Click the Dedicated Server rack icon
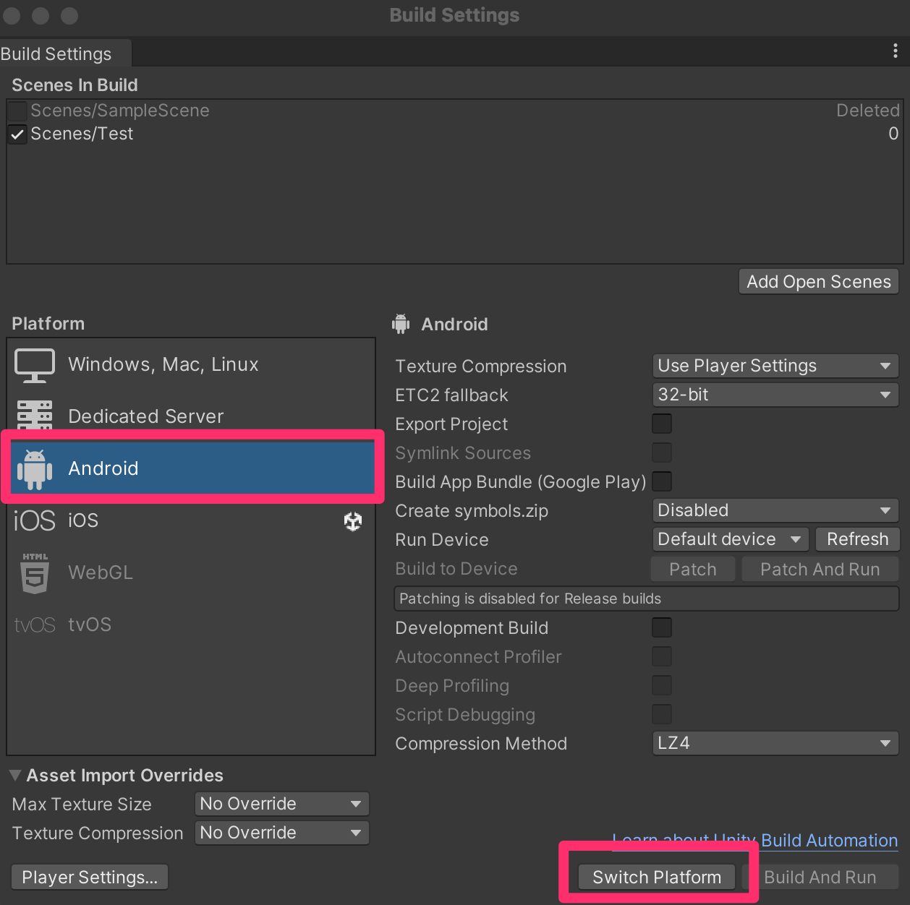This screenshot has height=905, width=910. tap(35, 415)
